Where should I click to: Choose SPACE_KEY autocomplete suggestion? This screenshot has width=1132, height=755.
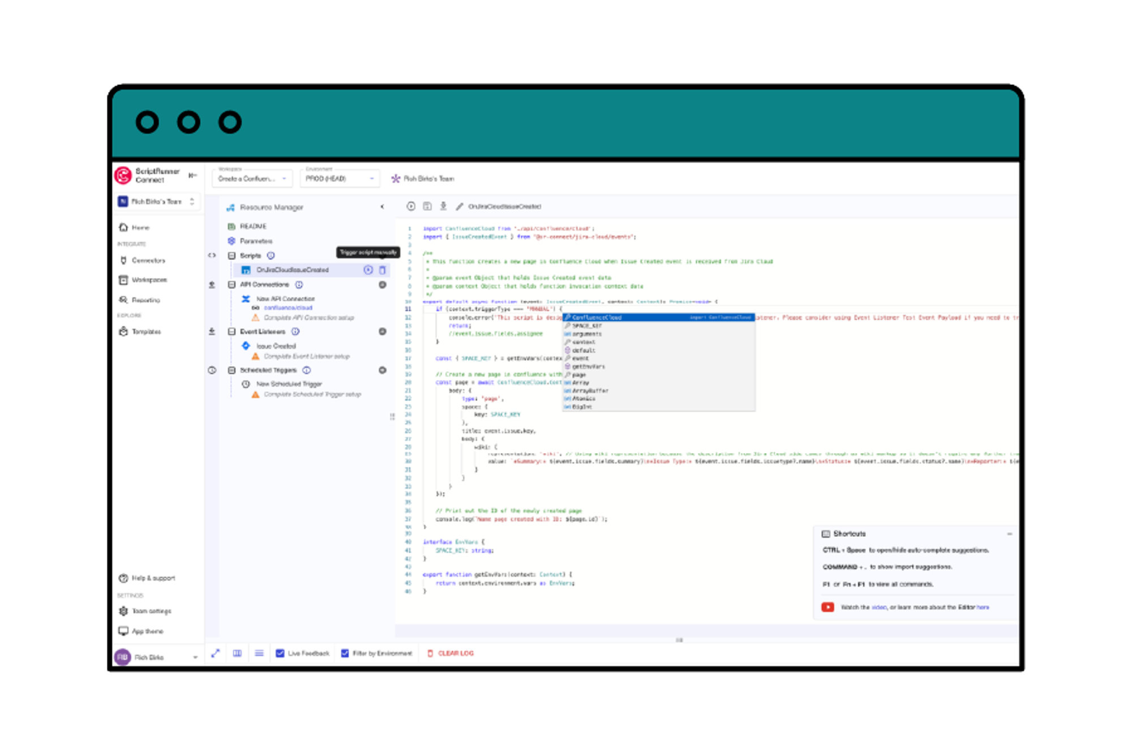click(659, 326)
